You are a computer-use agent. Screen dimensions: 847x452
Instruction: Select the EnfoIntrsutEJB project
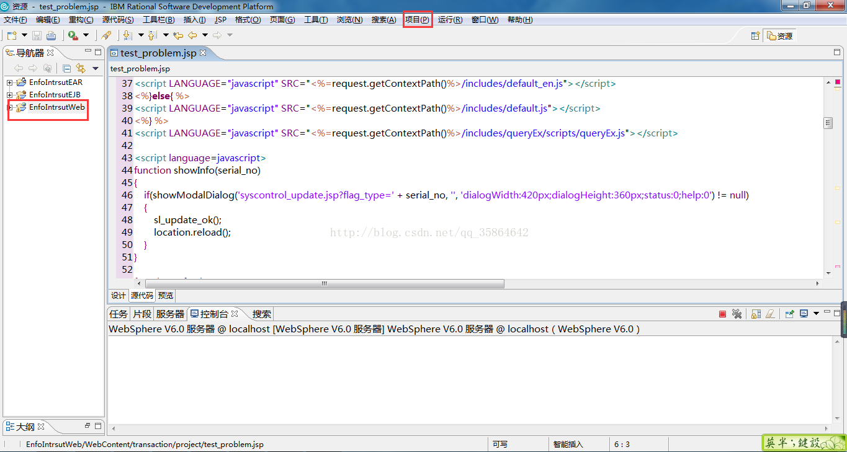click(55, 95)
